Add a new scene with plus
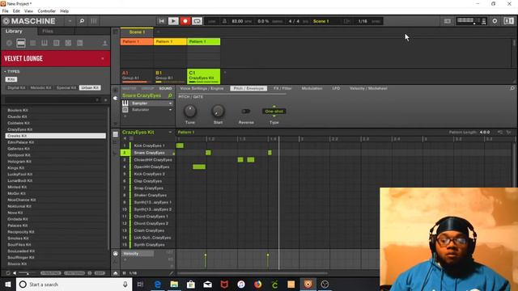Image resolution: width=518 pixels, height=291 pixels. (158, 32)
